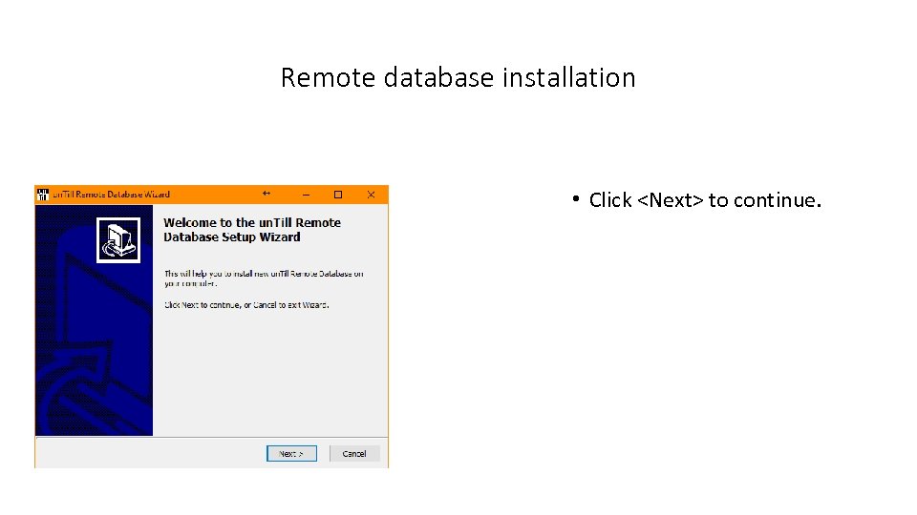Click the unTill app icon in title bar
917x515 pixels.
click(42, 195)
